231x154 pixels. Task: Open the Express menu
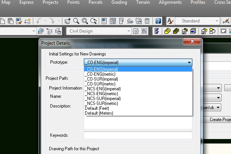point(27,2)
